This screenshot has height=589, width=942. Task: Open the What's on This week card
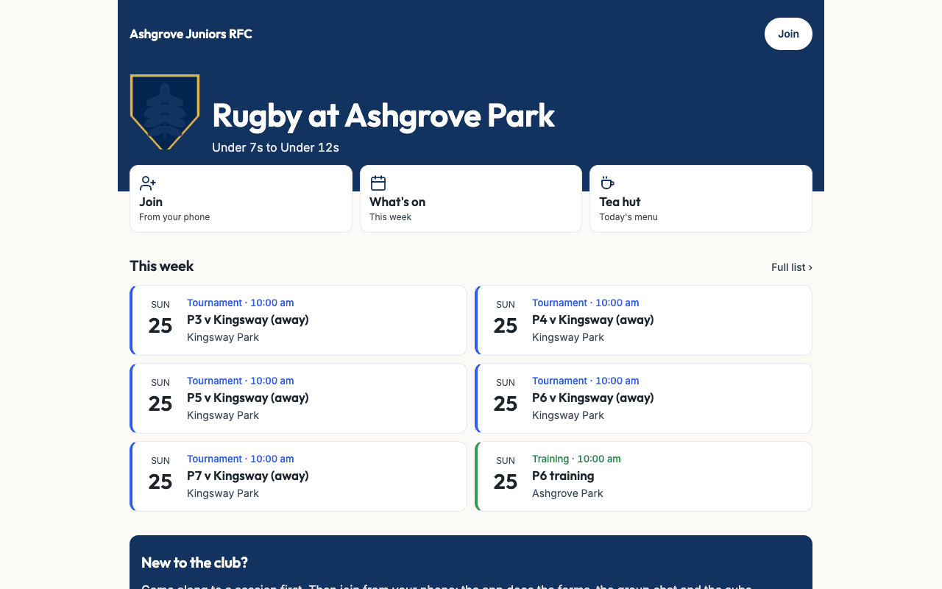click(x=471, y=199)
